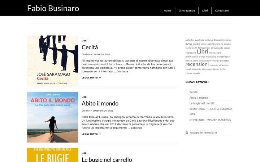Select the minimalismo tag
The height and width of the screenshot is (162, 260).
[x=192, y=57]
